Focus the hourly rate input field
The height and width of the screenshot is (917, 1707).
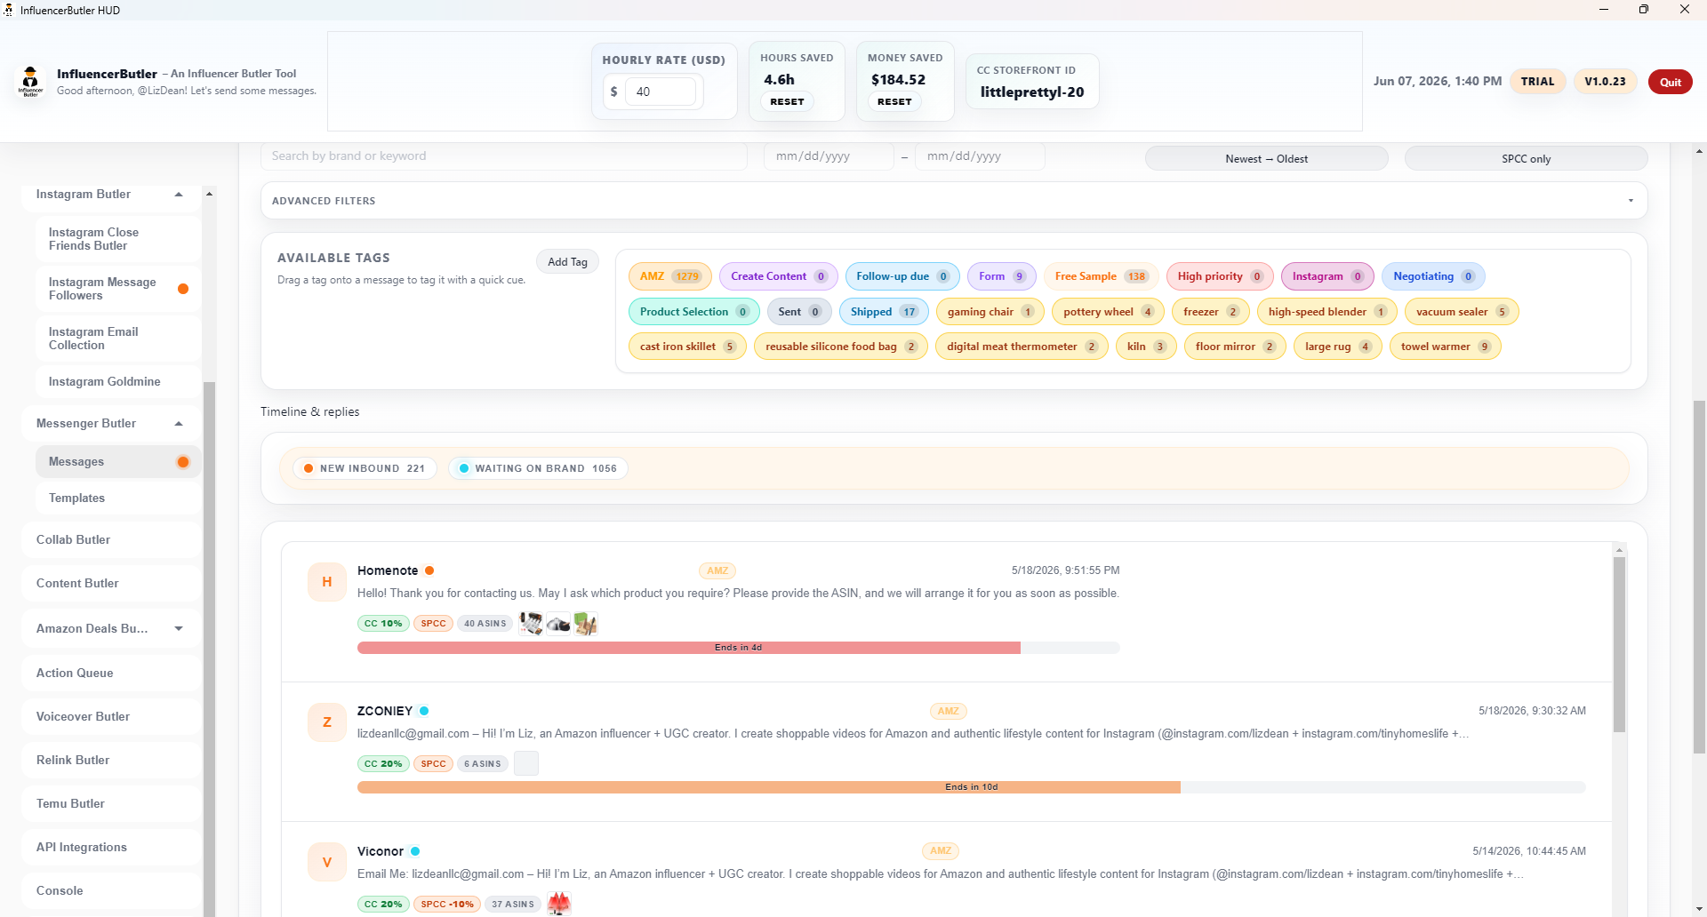pyautogui.click(x=660, y=92)
